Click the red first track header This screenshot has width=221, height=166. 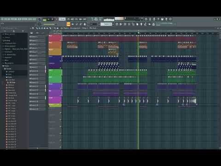55,38
